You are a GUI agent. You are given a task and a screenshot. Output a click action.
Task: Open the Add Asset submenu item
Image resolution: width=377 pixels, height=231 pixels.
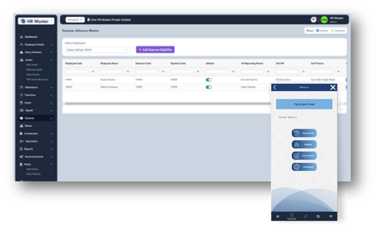[x=32, y=65]
